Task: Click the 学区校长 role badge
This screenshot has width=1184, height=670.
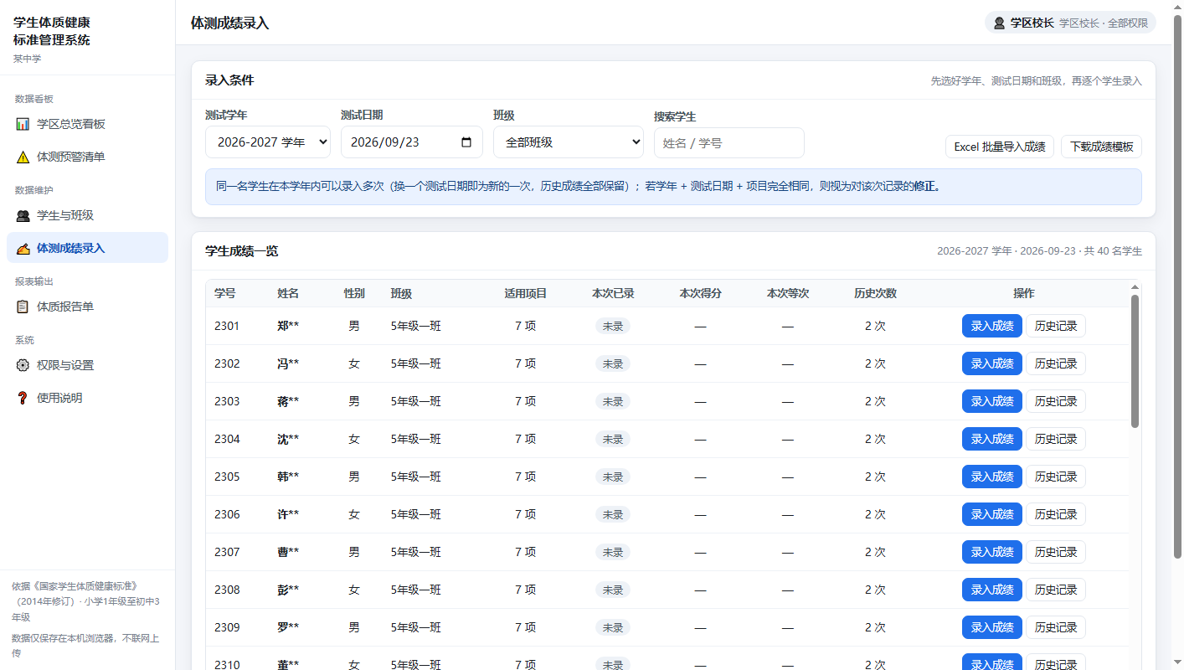Action: point(1070,23)
